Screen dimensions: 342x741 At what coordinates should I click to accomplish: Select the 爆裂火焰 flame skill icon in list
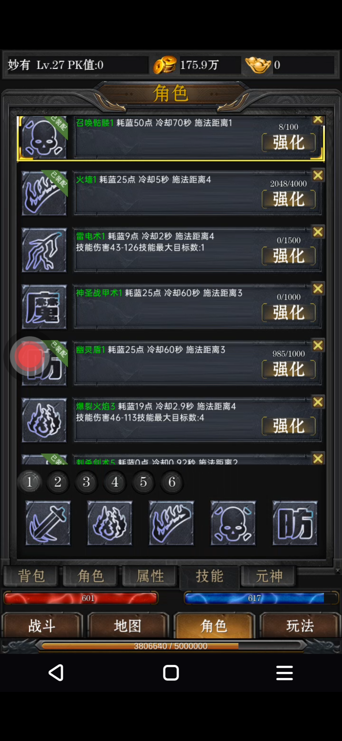point(44,420)
